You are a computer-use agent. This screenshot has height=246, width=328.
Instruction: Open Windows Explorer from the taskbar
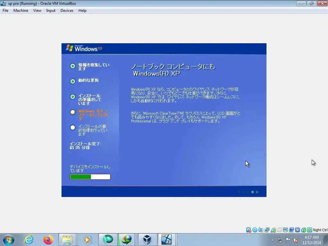(67, 240)
